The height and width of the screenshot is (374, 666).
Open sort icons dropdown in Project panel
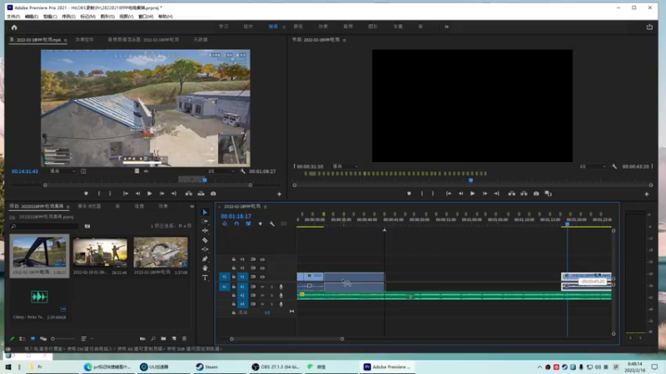[x=87, y=339]
